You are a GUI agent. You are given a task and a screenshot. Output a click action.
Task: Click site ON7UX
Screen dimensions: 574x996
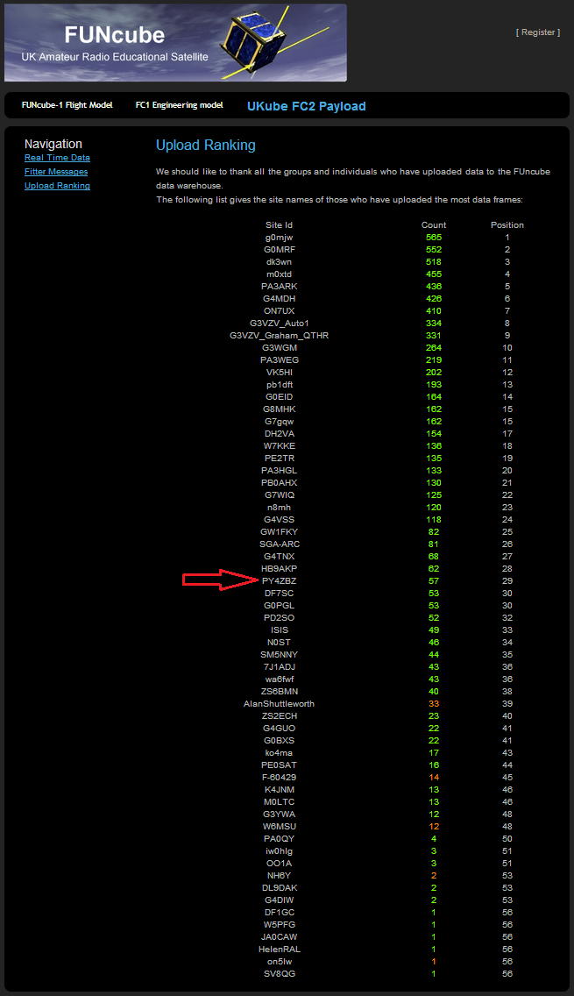280,311
